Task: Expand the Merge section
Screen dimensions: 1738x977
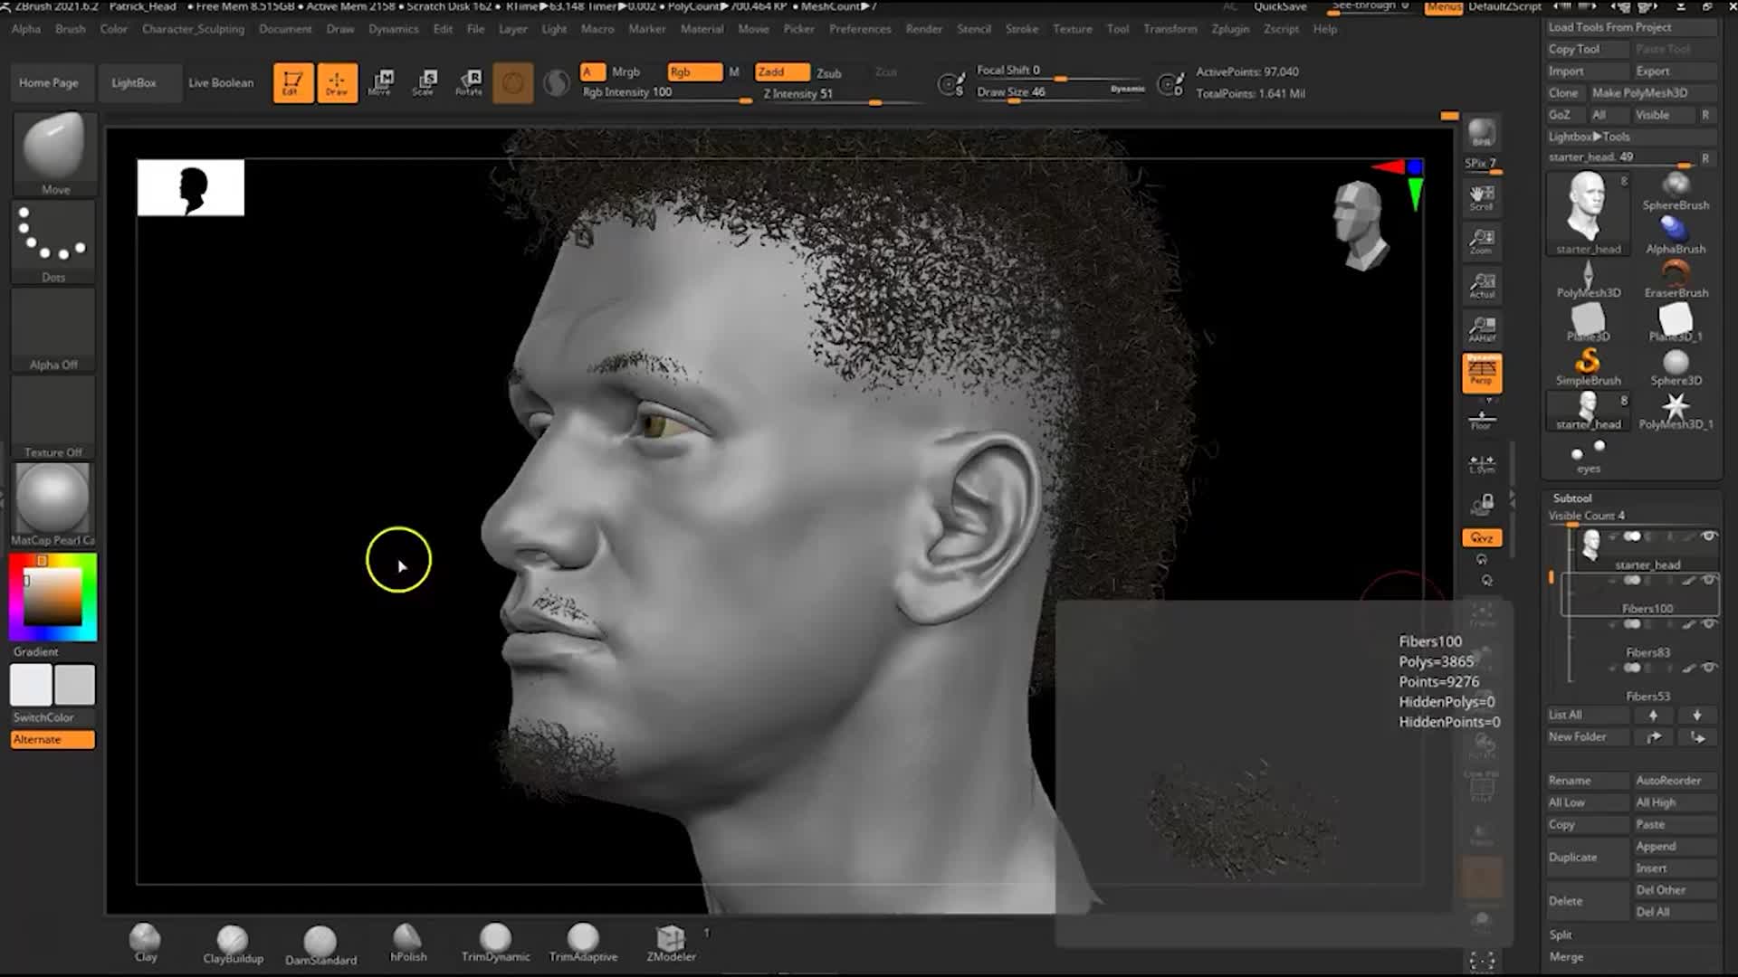Action: click(x=1566, y=956)
